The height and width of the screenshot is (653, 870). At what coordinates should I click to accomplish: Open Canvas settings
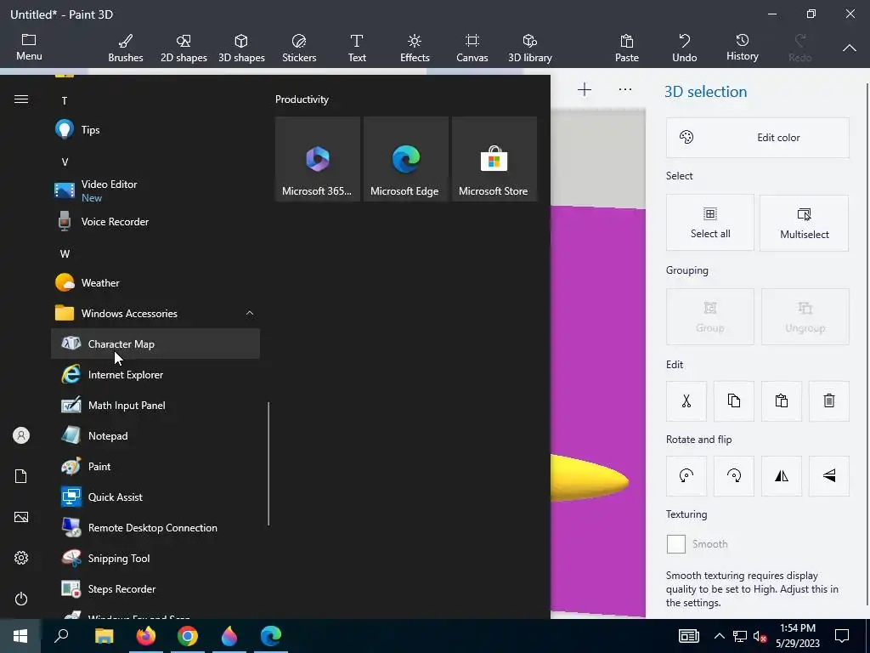pyautogui.click(x=472, y=48)
